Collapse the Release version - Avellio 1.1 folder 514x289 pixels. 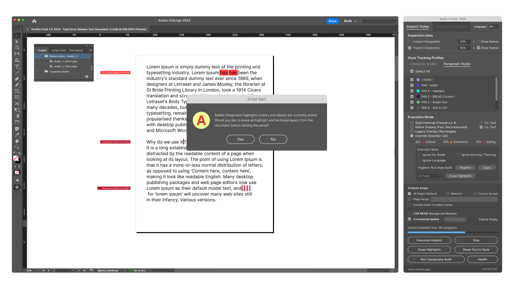click(37, 56)
